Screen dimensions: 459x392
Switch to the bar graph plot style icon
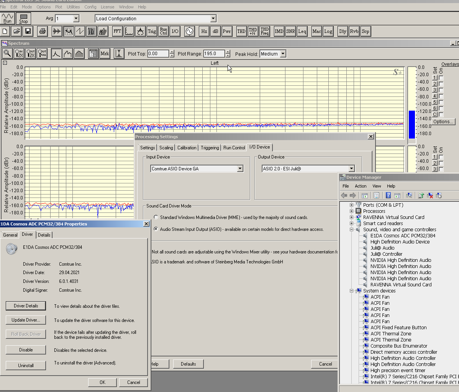79,54
